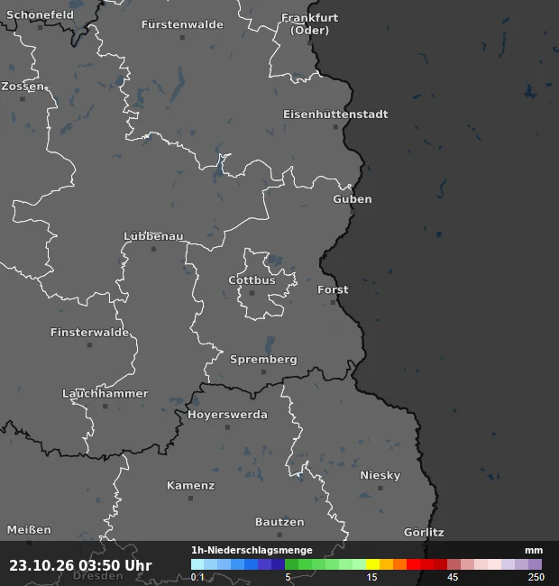The width and height of the screenshot is (559, 586).
Task: Select the Zossen town label
Action: 23,87
